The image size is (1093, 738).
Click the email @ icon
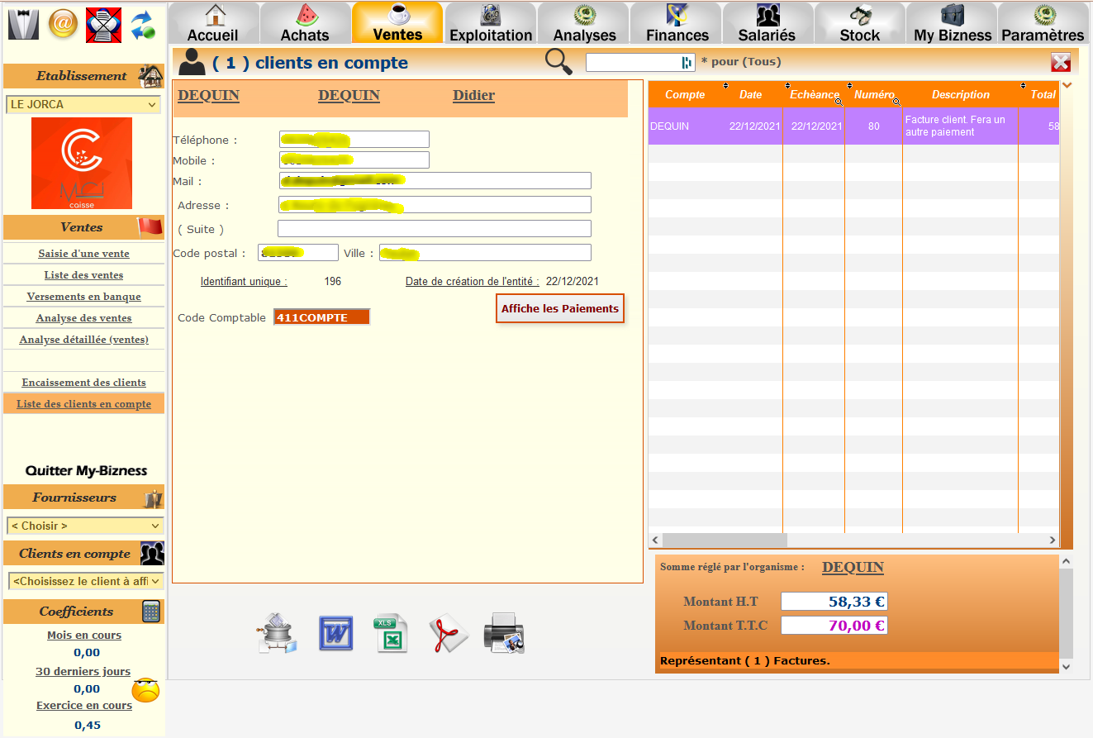[63, 24]
